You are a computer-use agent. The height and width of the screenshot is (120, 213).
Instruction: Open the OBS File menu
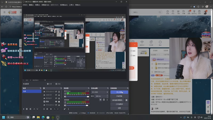tap(25, 5)
